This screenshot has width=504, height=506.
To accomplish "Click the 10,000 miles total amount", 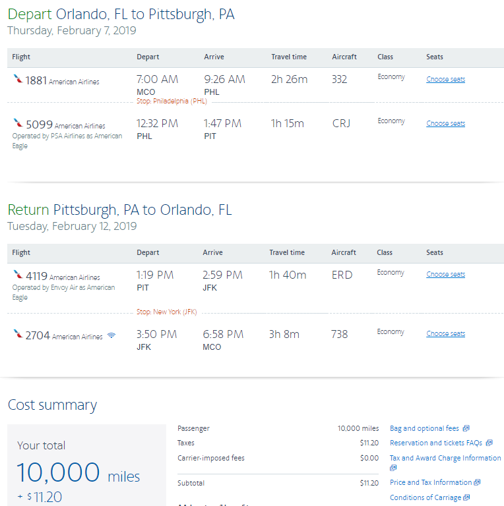I will [x=78, y=472].
